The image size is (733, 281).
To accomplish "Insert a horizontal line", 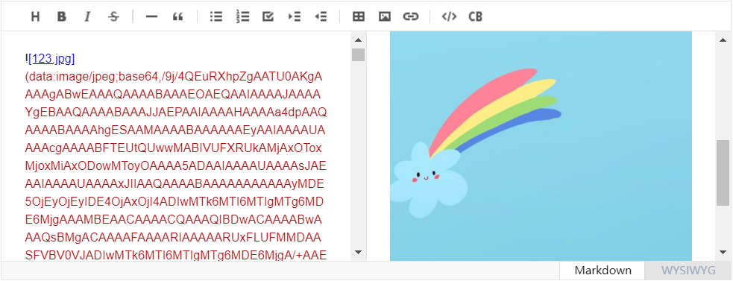I will point(151,16).
